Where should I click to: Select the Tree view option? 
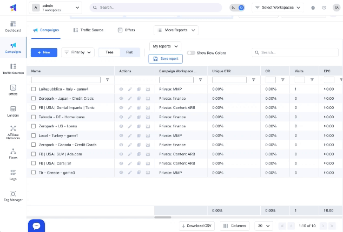point(109,52)
